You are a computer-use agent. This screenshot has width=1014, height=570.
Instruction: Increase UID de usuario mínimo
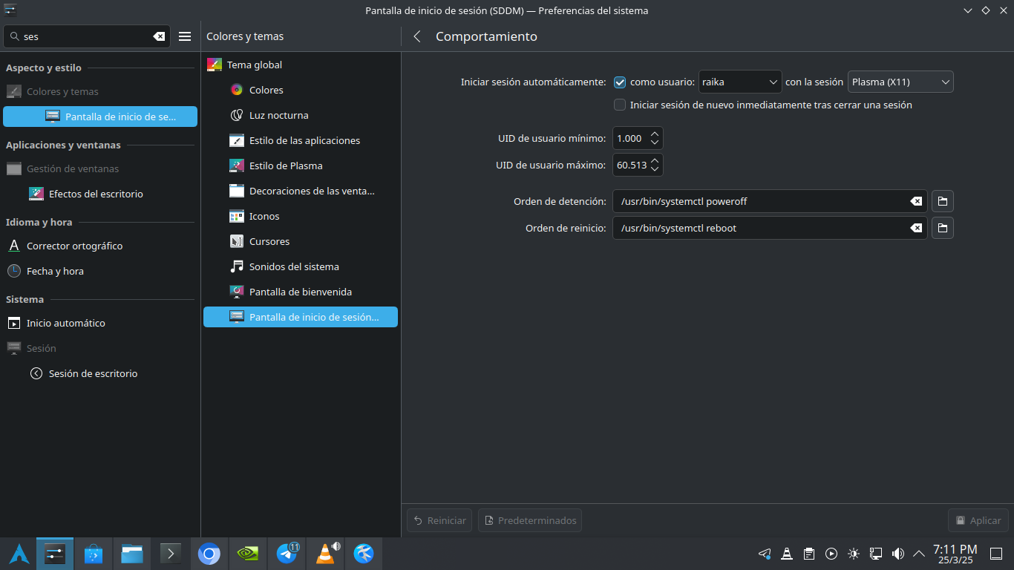tap(654, 134)
